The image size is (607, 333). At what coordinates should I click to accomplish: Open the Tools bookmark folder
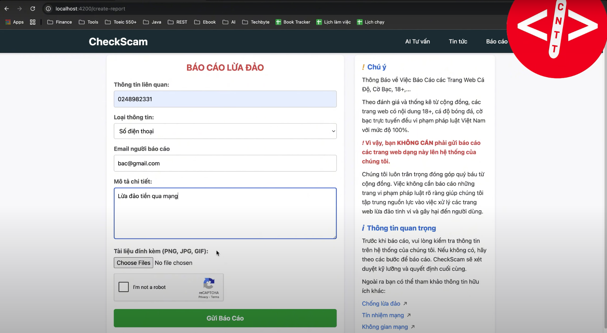pyautogui.click(x=89, y=22)
